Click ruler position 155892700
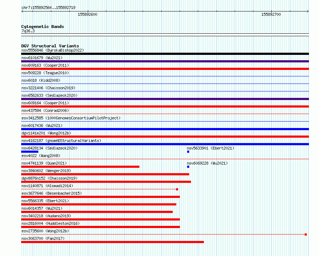The width and height of the screenshot is (319, 256). pyautogui.click(x=271, y=14)
